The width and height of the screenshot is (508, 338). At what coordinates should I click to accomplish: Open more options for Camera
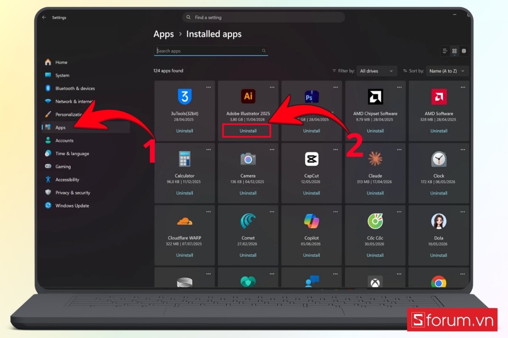pyautogui.click(x=272, y=149)
